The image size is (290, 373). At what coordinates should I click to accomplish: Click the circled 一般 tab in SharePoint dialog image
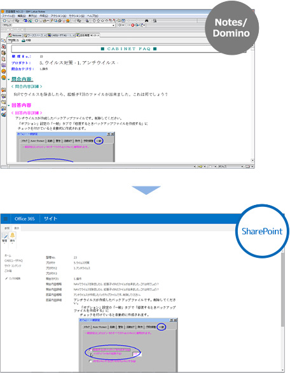[x=162, y=327]
